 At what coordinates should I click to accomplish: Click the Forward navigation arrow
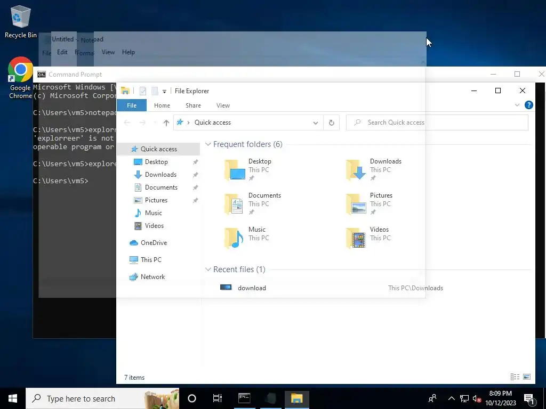pos(142,122)
